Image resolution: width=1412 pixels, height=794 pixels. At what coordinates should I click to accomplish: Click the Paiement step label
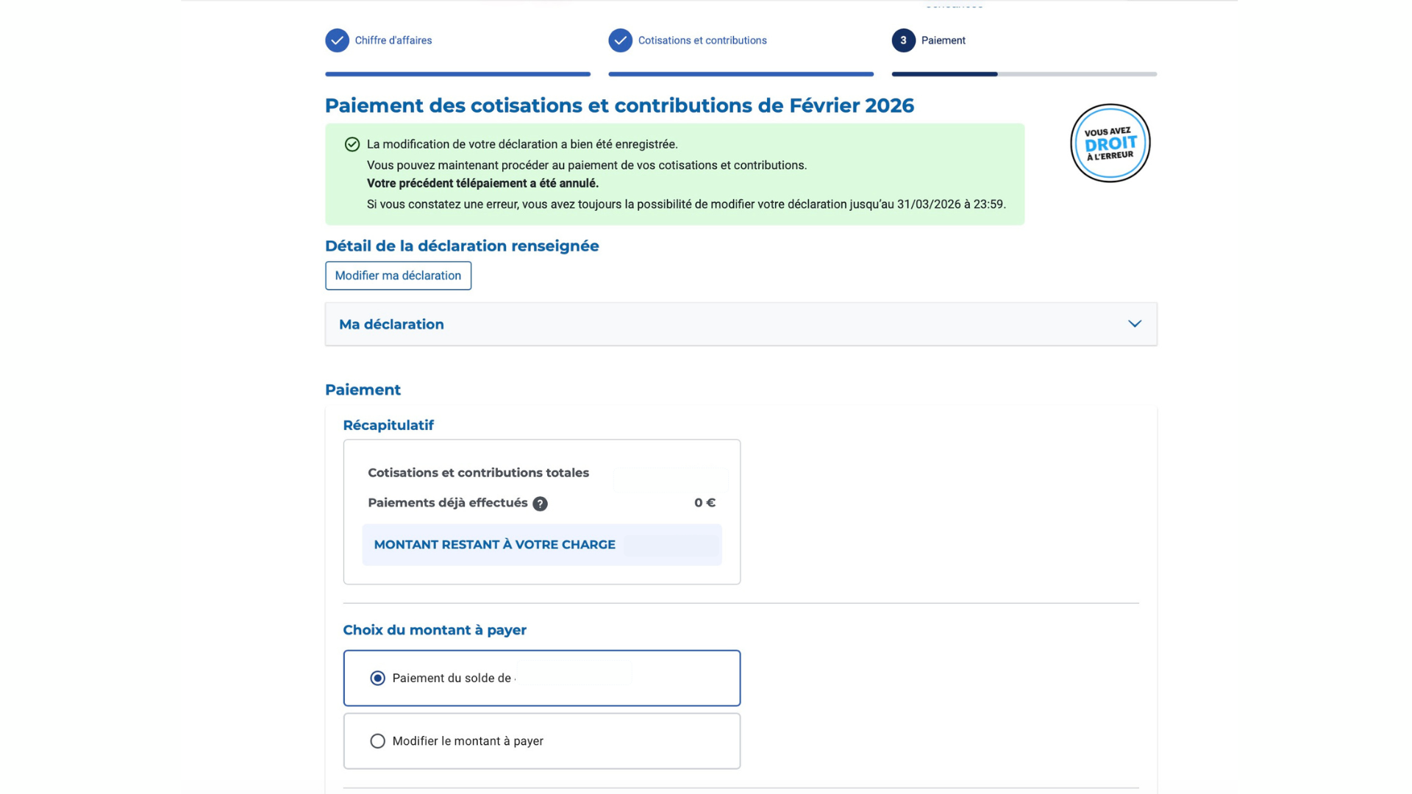click(944, 40)
